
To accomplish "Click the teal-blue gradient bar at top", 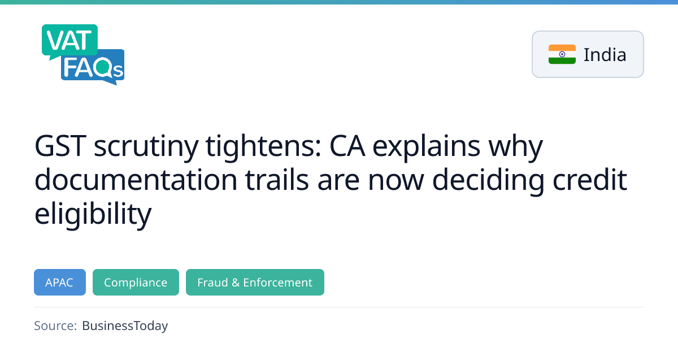I will [339, 2].
